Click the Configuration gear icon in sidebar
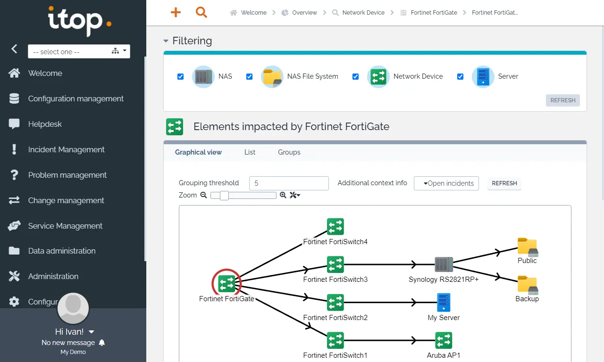Screen dimensions: 604x362 (x=14, y=302)
